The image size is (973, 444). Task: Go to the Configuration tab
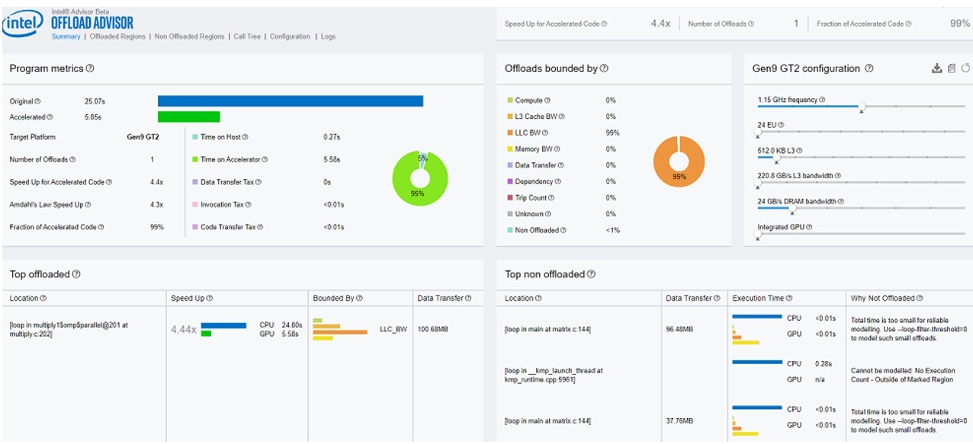point(290,37)
